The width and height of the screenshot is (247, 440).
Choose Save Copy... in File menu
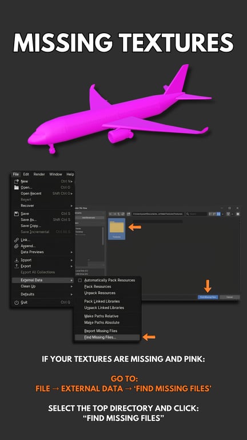[42, 226]
